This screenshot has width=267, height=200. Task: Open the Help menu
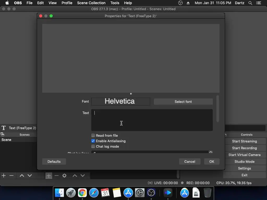pyautogui.click(x=128, y=3)
